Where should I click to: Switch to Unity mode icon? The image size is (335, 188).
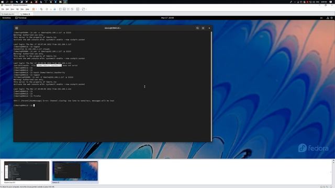click(x=72, y=9)
